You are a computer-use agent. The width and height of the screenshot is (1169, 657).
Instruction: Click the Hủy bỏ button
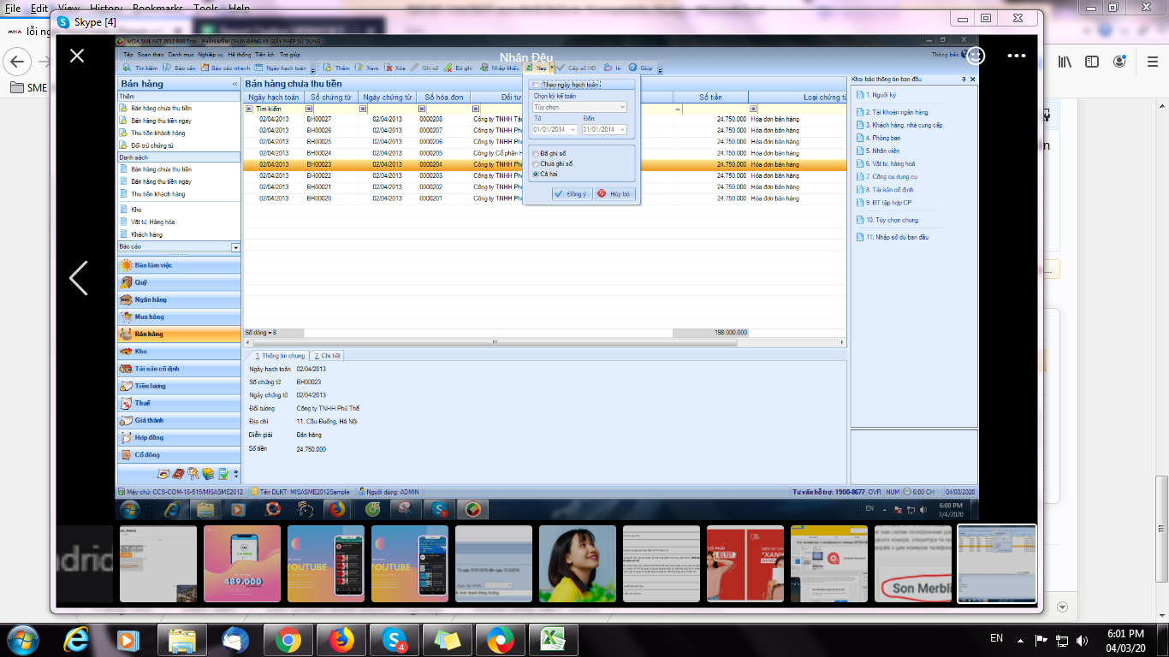[614, 194]
